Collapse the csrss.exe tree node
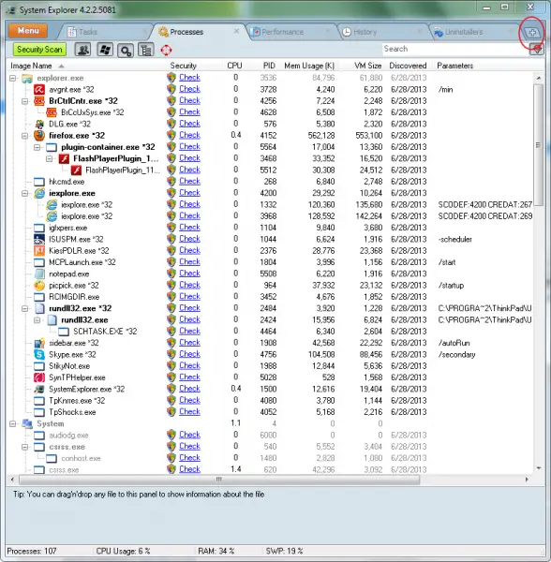The image size is (551, 562). click(x=24, y=447)
